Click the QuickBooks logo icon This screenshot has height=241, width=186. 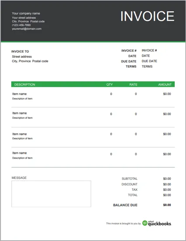tap(145, 223)
